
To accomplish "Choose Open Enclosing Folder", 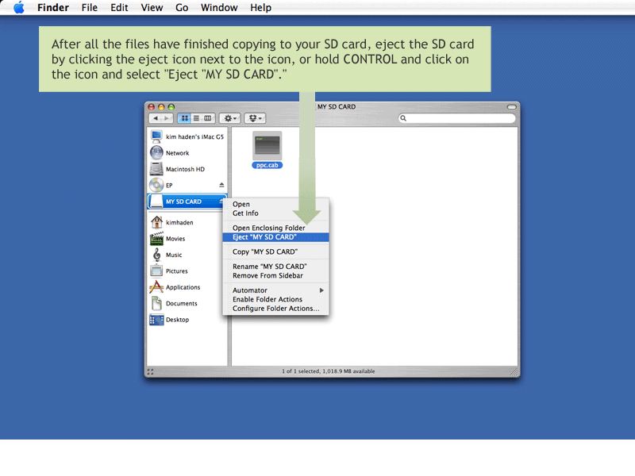I will pos(275,228).
